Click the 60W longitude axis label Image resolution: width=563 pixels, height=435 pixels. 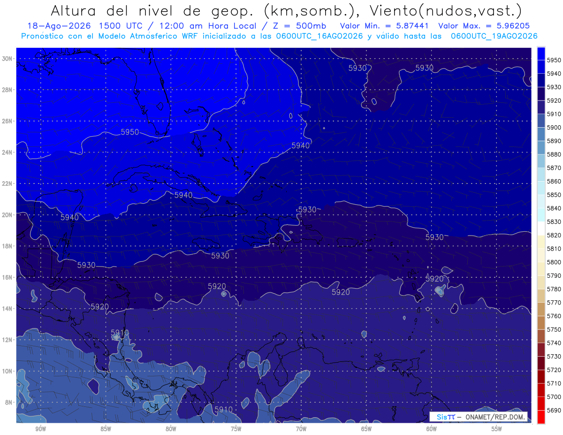click(x=432, y=429)
